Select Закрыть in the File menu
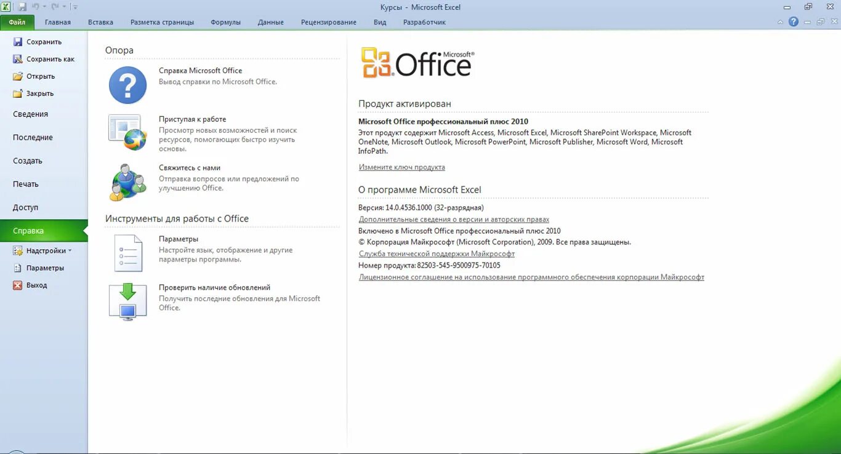841x454 pixels. tap(33, 94)
